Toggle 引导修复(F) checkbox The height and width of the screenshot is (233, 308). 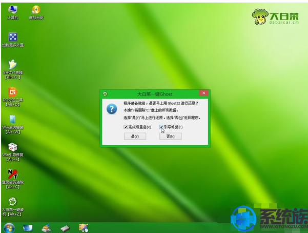click(x=161, y=127)
